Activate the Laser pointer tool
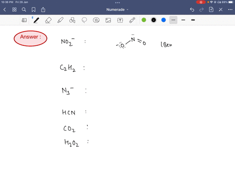Screen dimensions: 235x176 click(132, 20)
